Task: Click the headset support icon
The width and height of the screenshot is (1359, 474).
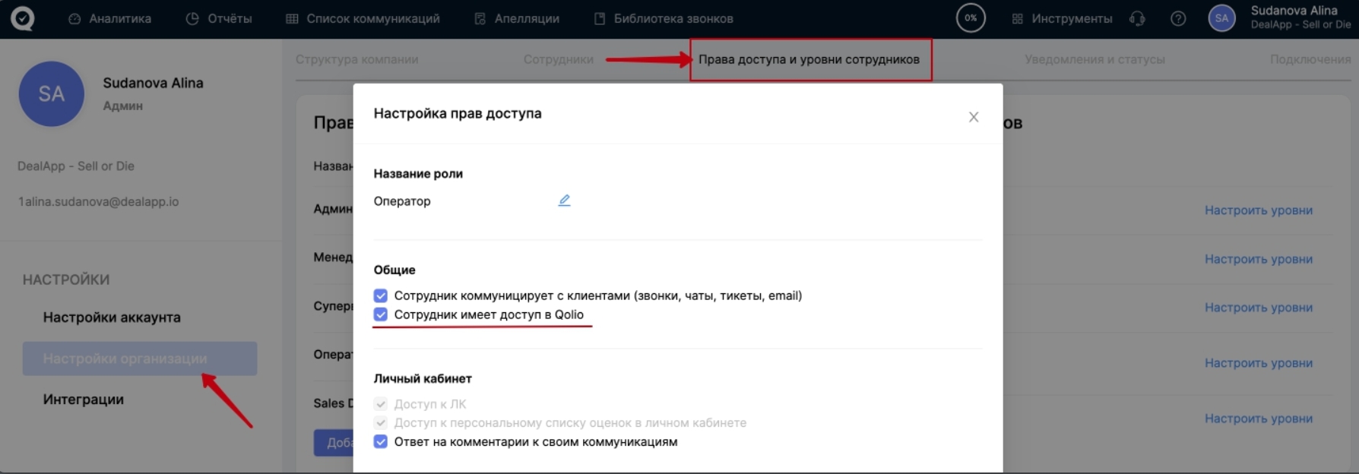Action: click(x=1137, y=18)
